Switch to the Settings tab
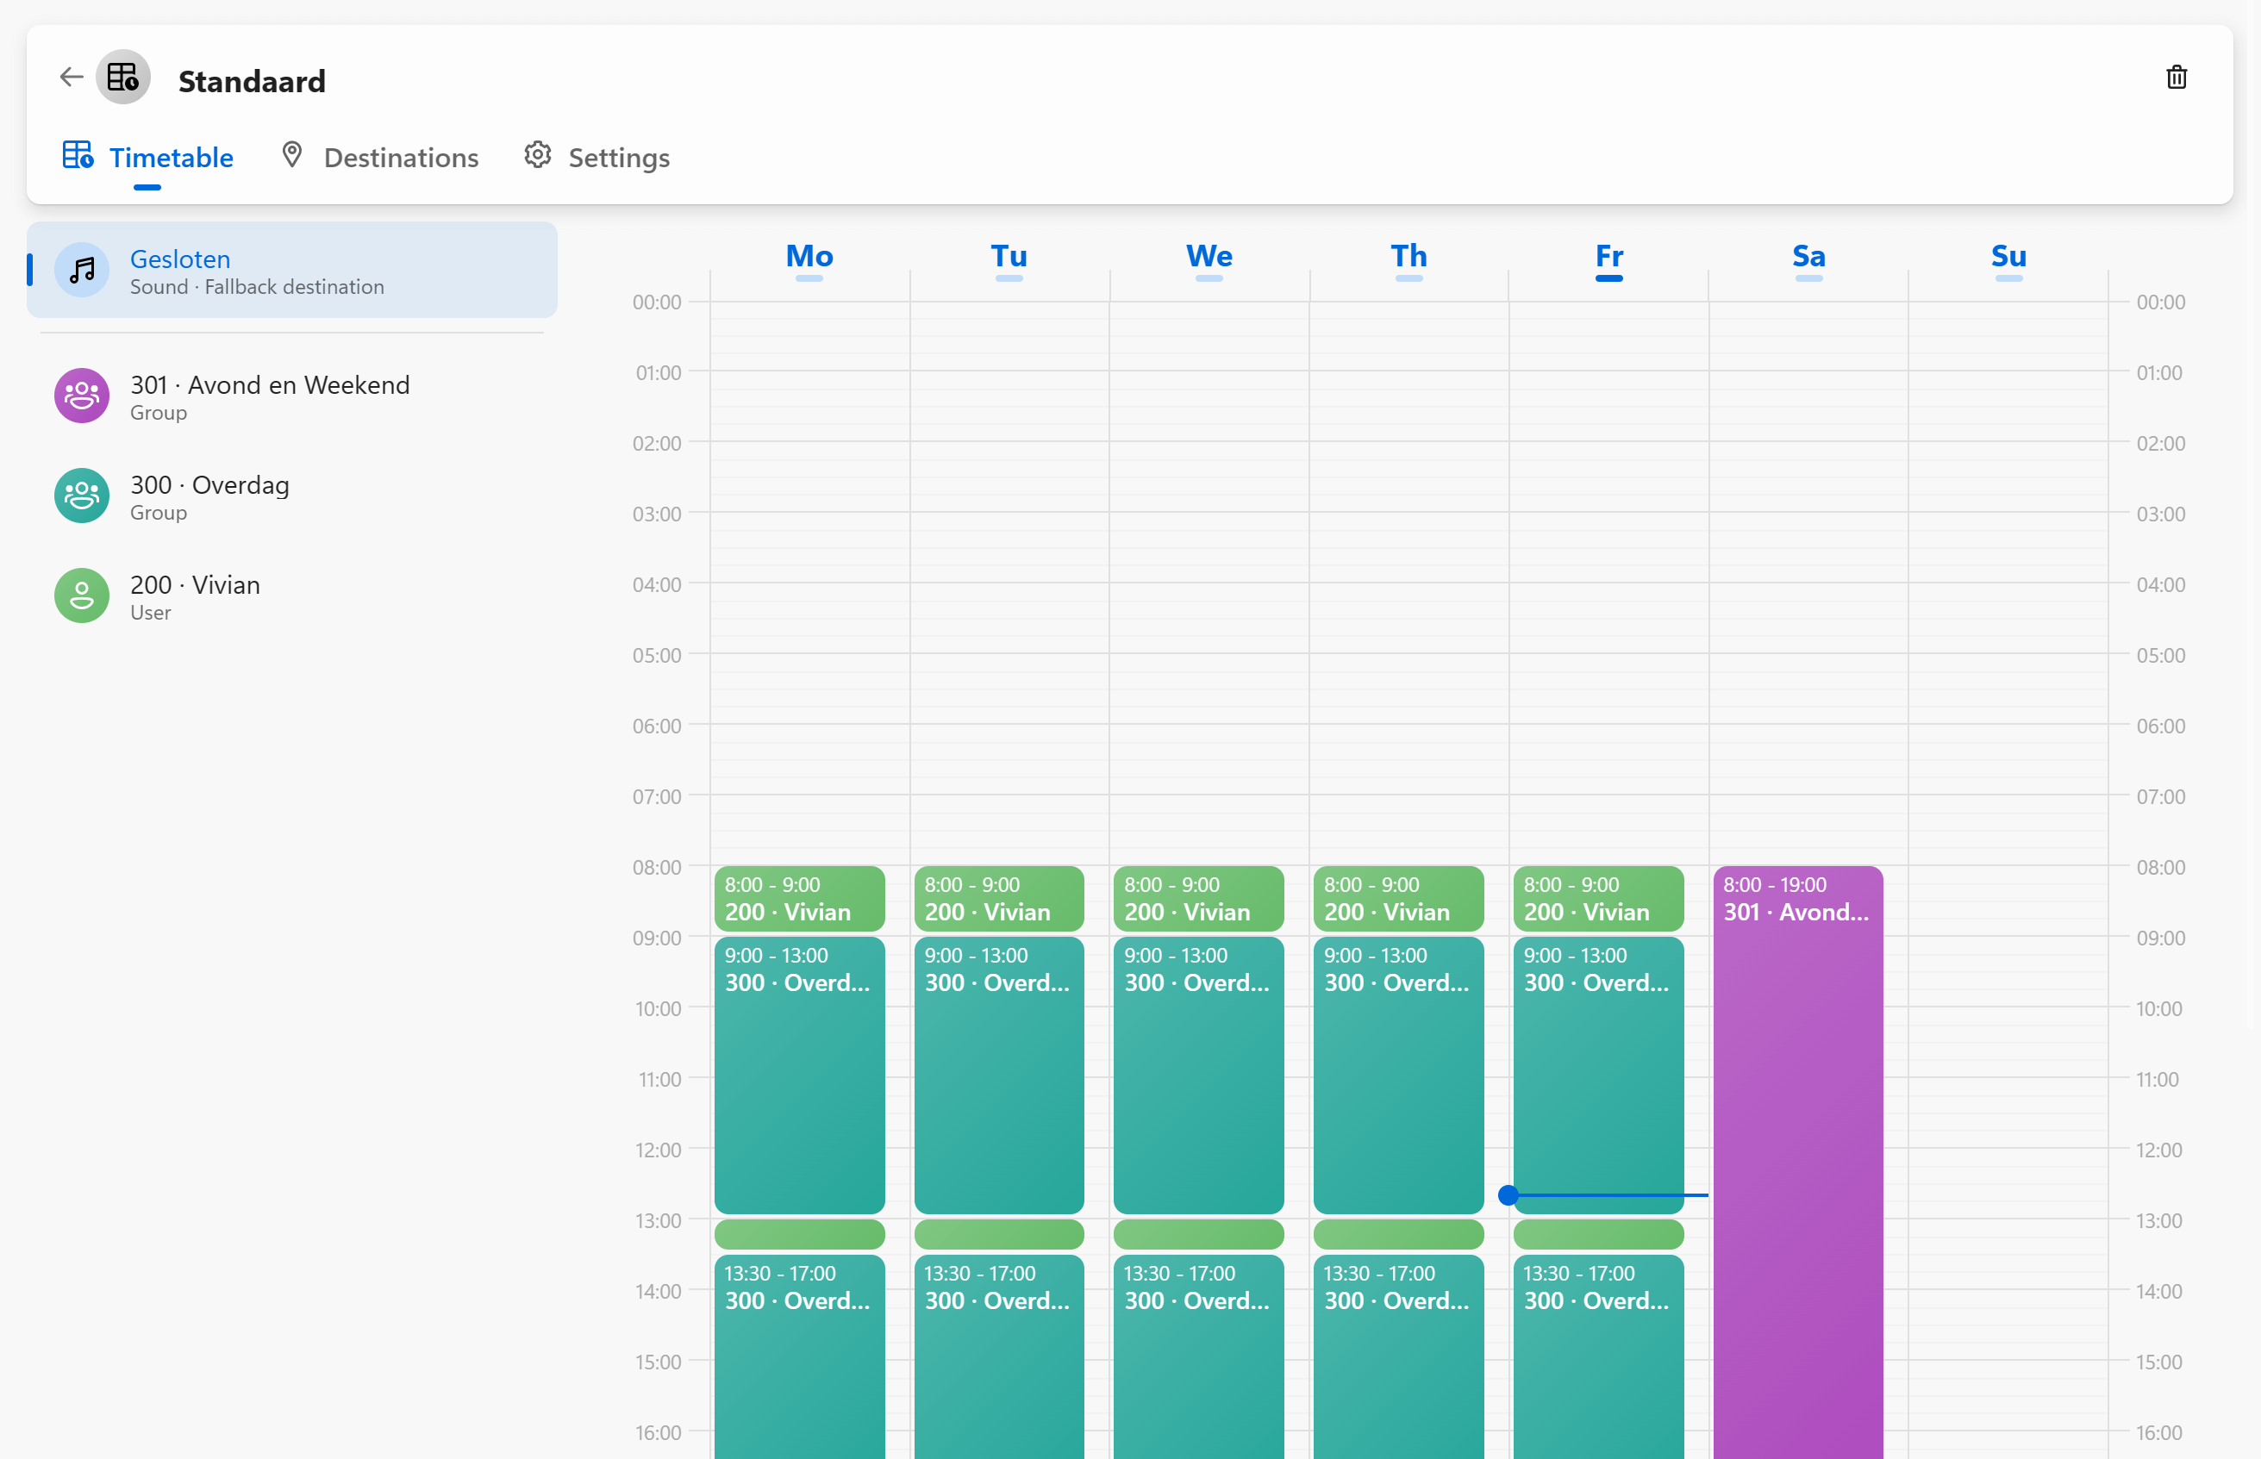 point(597,157)
